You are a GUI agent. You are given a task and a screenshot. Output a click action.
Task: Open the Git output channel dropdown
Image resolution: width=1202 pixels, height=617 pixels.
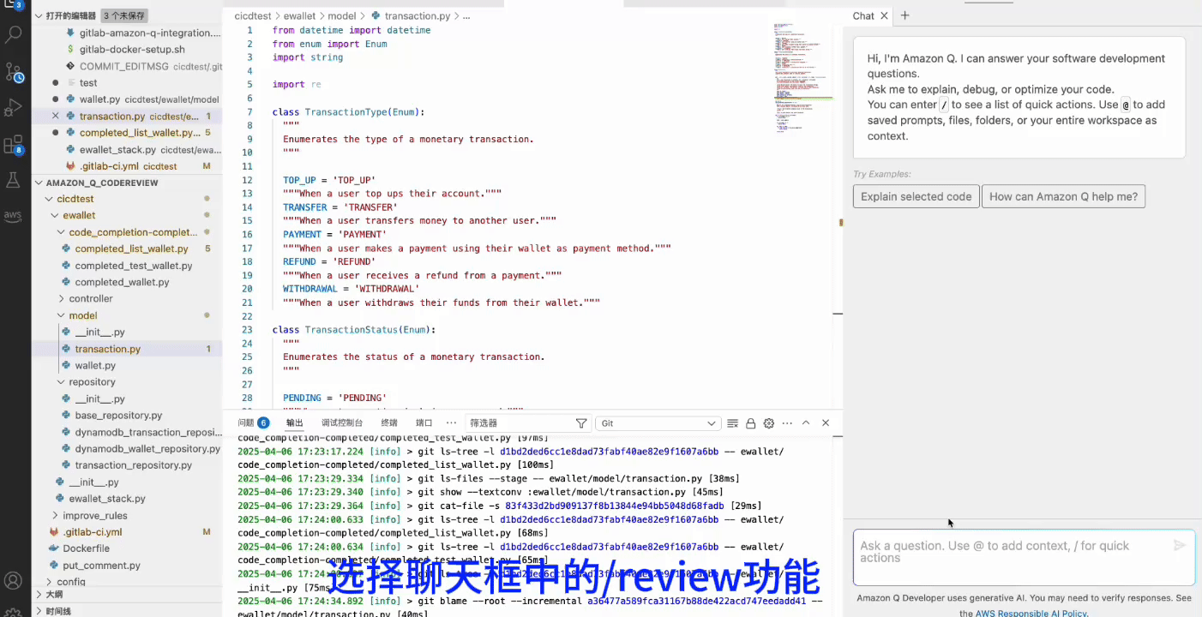click(658, 423)
